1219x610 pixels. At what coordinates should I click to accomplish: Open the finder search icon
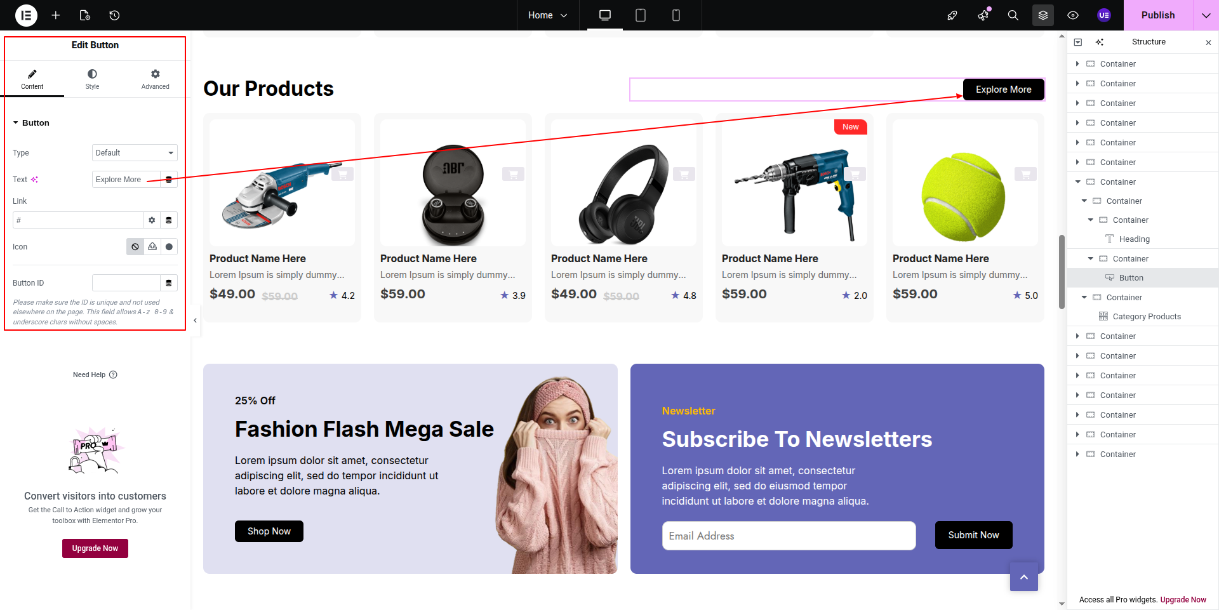1013,15
